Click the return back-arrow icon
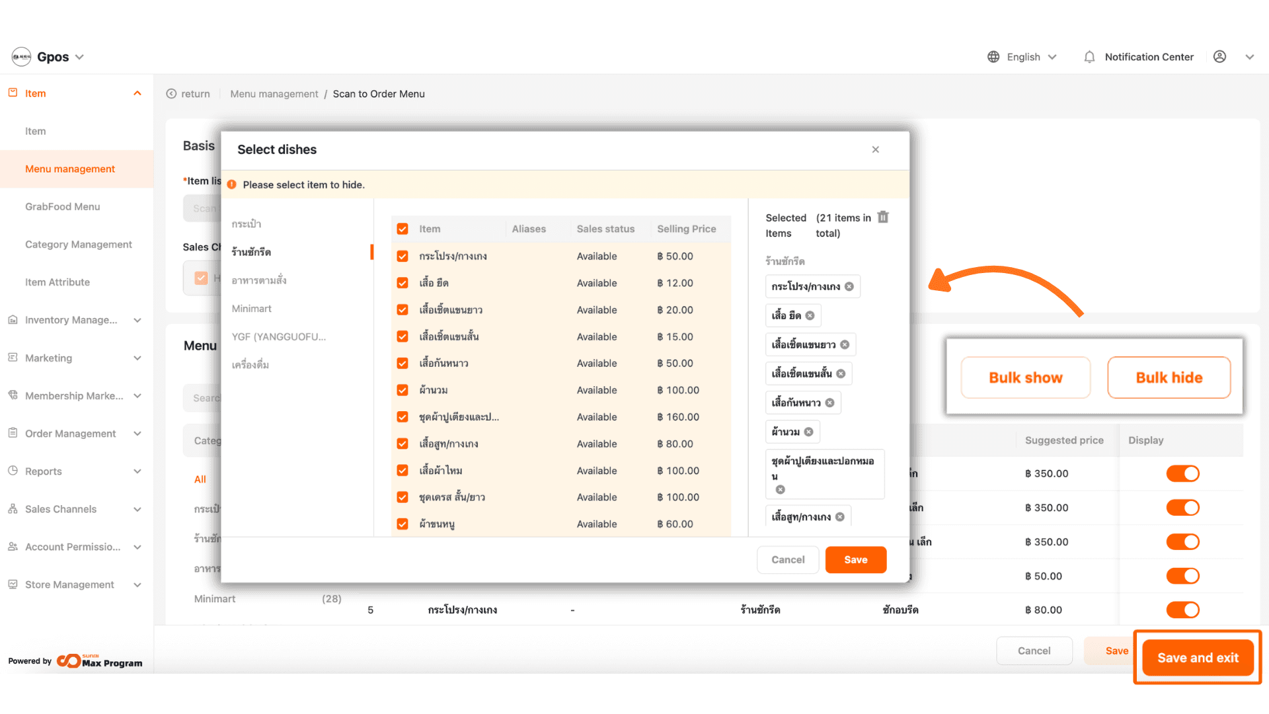Viewport: 1269px width, 714px height. point(172,94)
